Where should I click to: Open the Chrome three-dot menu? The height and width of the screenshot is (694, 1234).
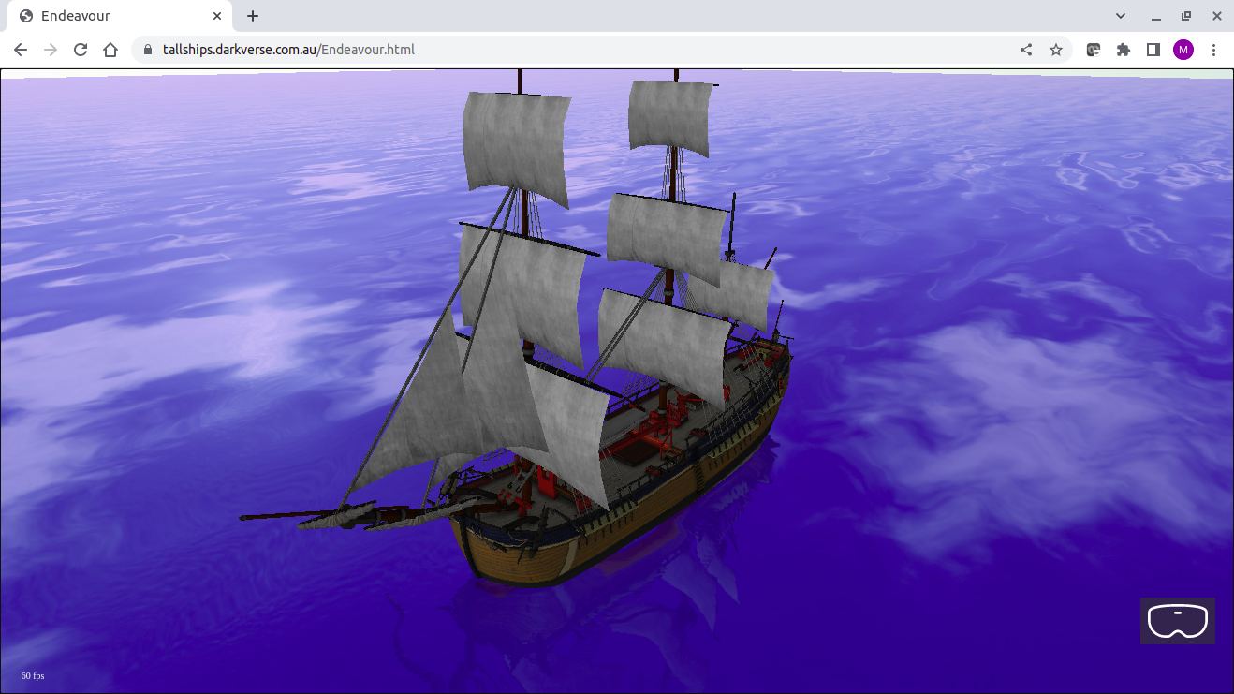click(1214, 50)
